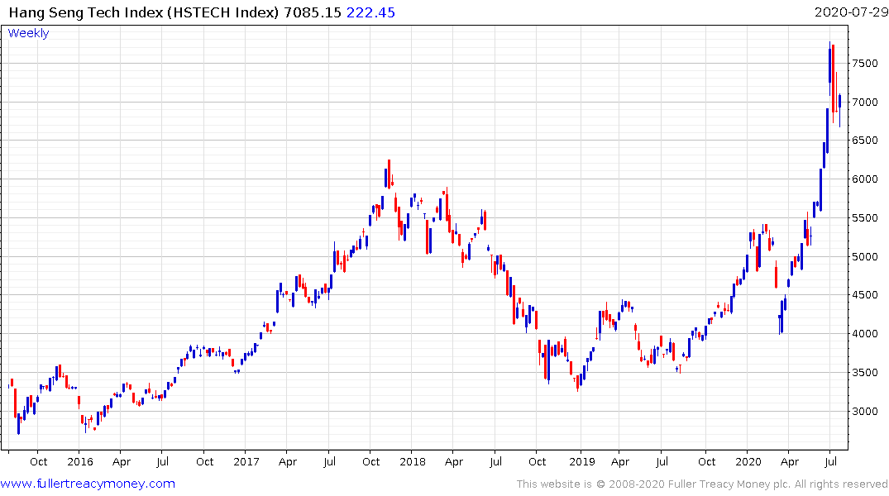This screenshot has height=496, width=889.
Task: Click the 2017 label on time axis
Action: click(246, 461)
